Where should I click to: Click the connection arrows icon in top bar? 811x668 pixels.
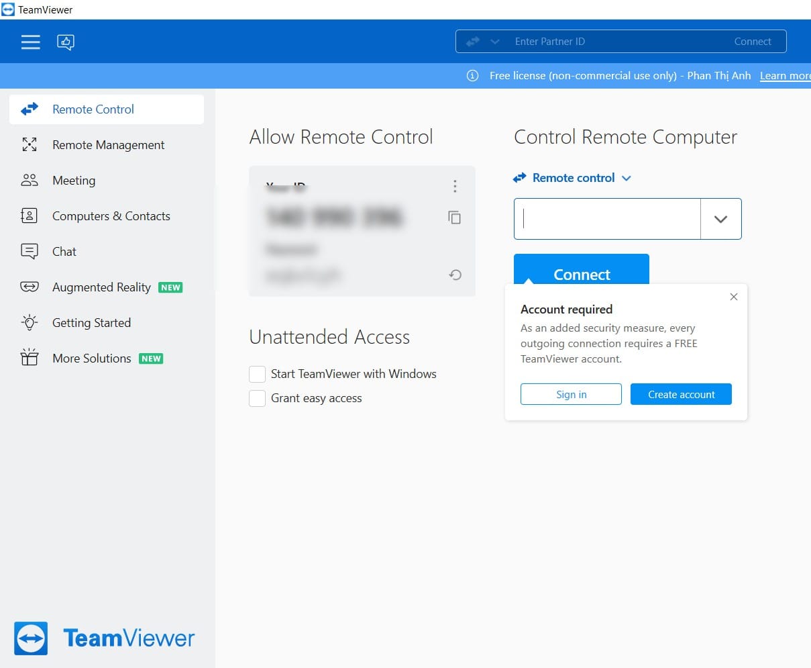pyautogui.click(x=473, y=42)
